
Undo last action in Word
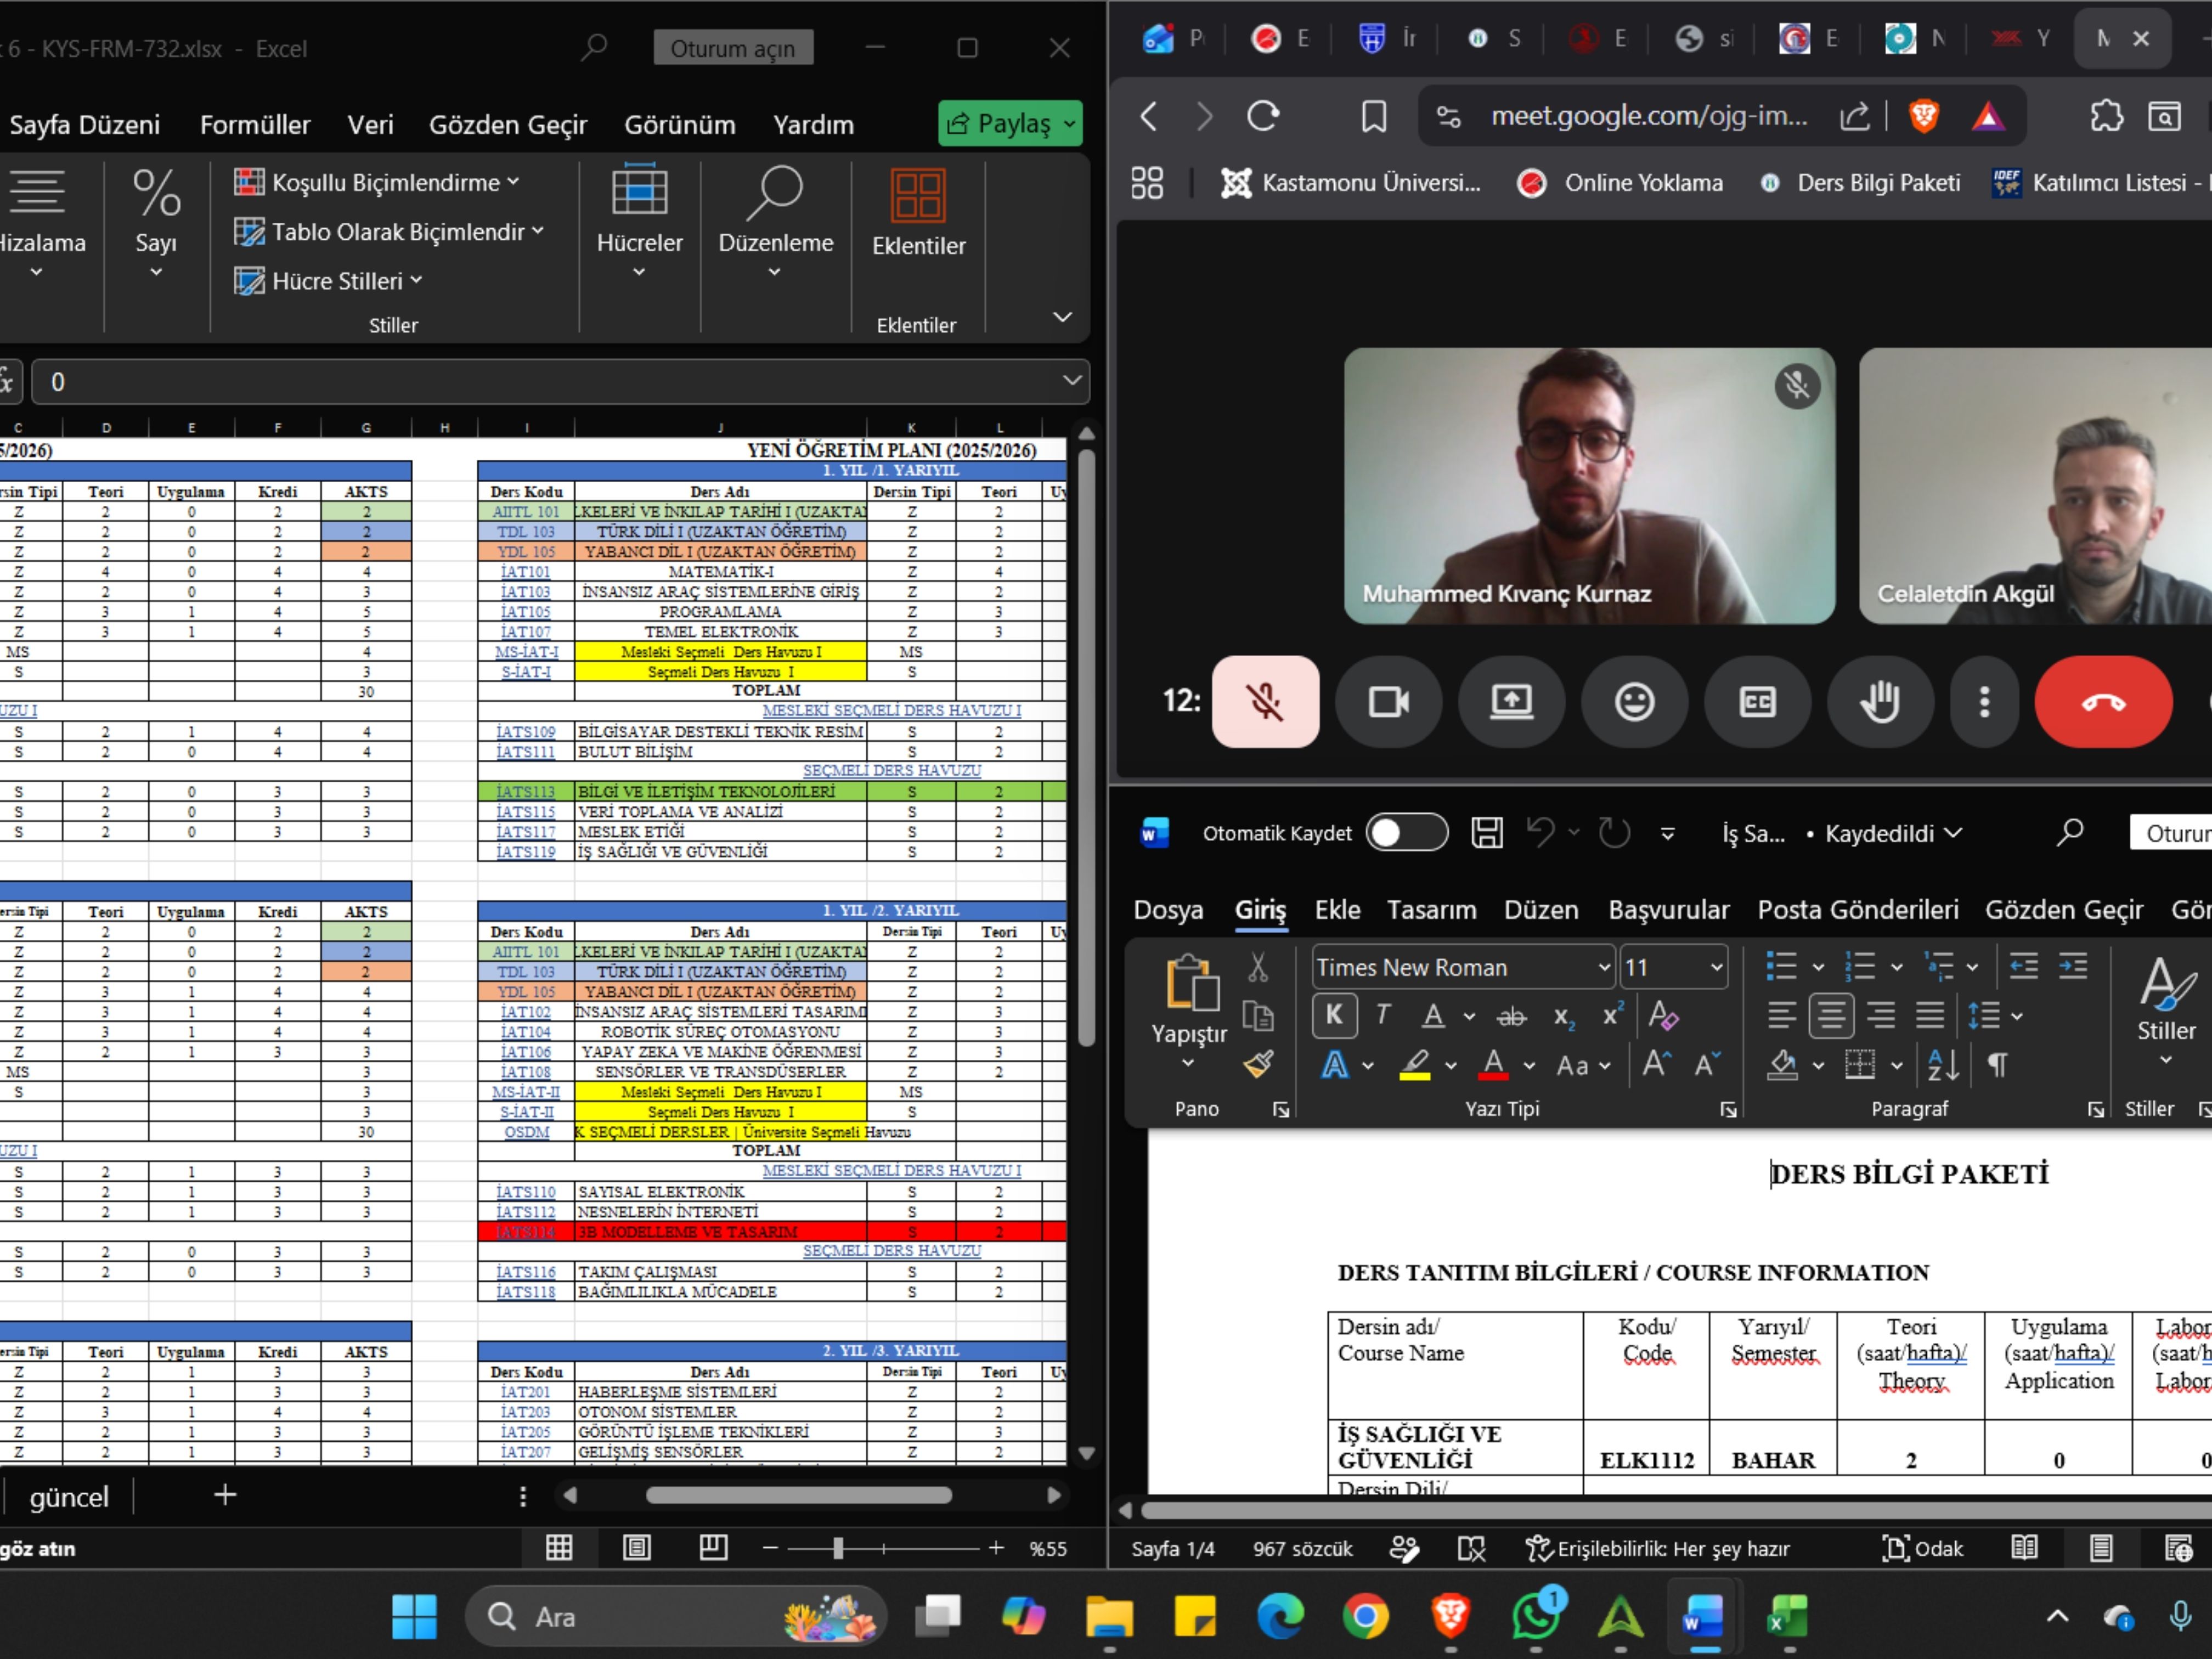pyautogui.click(x=1541, y=832)
